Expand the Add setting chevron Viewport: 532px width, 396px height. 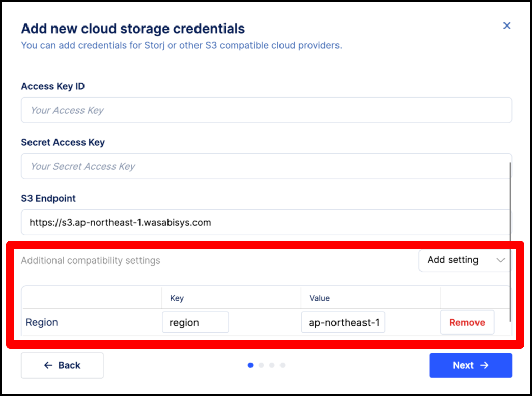tap(500, 260)
